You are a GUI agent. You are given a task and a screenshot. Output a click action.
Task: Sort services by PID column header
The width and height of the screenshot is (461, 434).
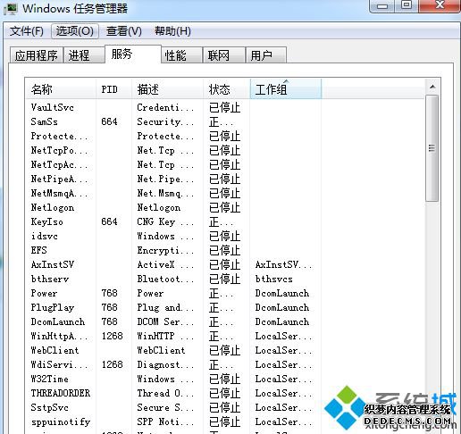tap(113, 89)
